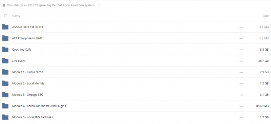Screen dimensions: 271x124
Task: Click the Live Event folder icon
Action: (x=5, y=61)
